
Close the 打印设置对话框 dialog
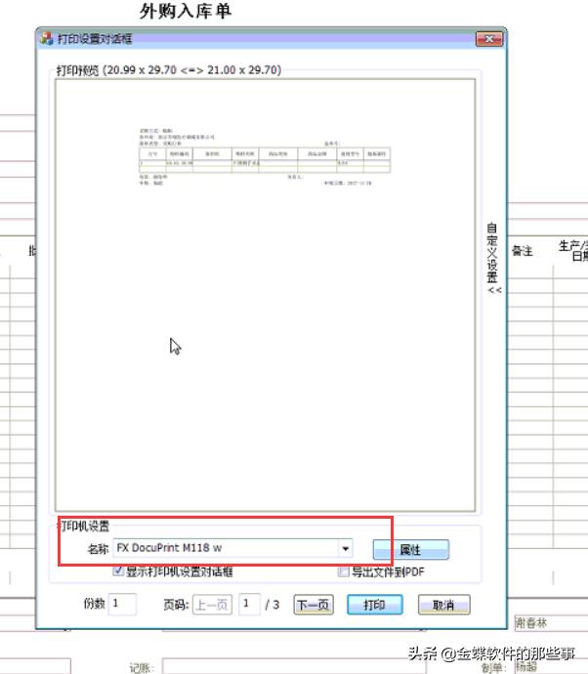click(489, 39)
